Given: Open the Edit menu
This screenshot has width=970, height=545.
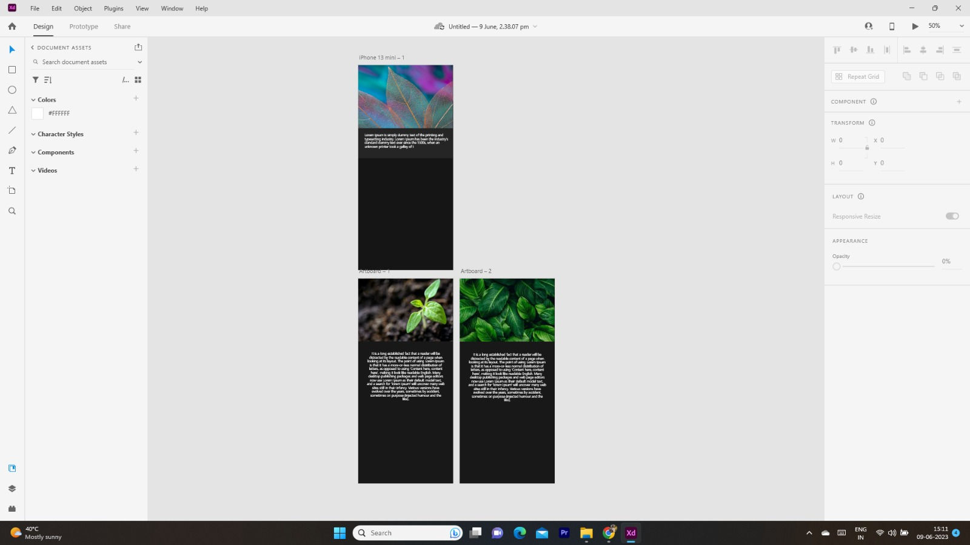Looking at the screenshot, I should coord(56,8).
